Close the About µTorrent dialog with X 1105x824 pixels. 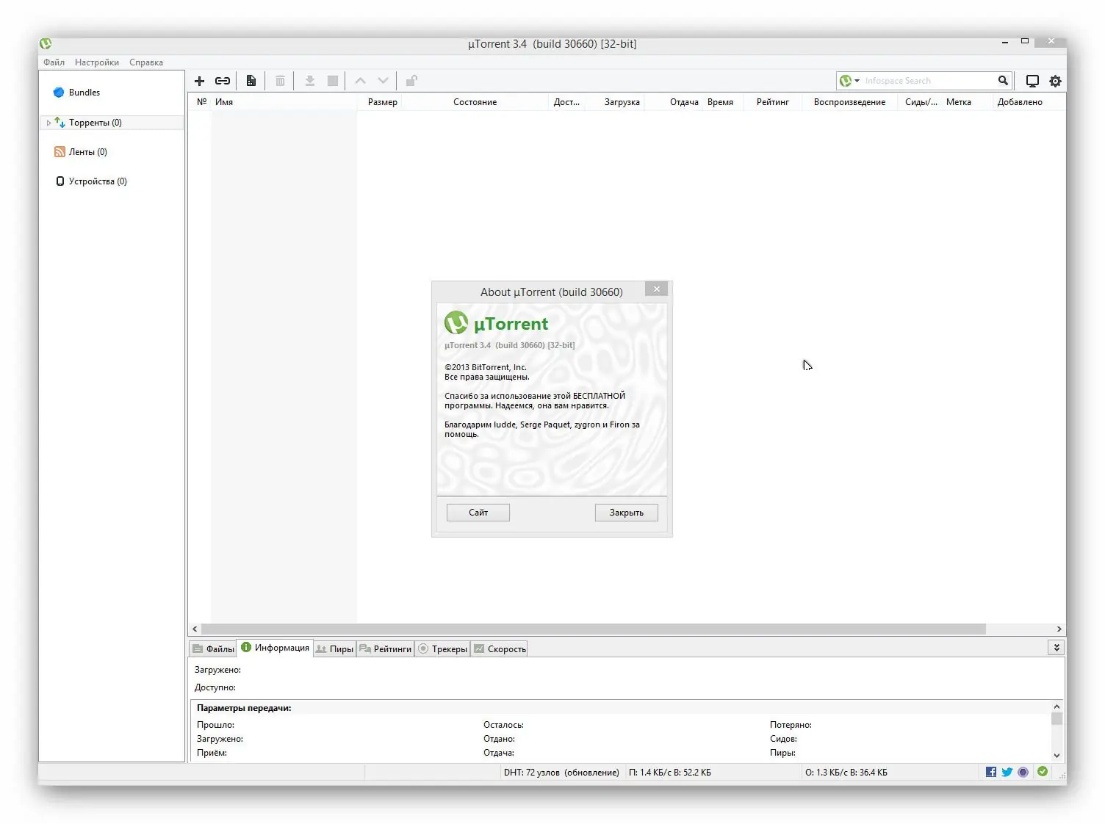click(x=657, y=289)
